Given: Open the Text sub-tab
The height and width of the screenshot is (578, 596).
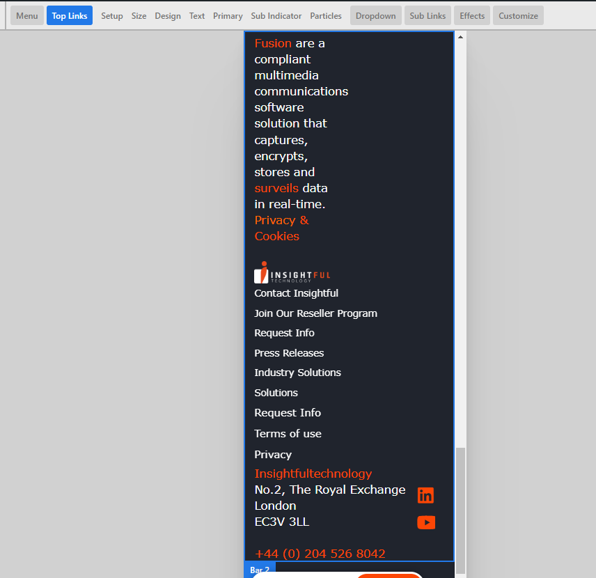Looking at the screenshot, I should coord(197,16).
